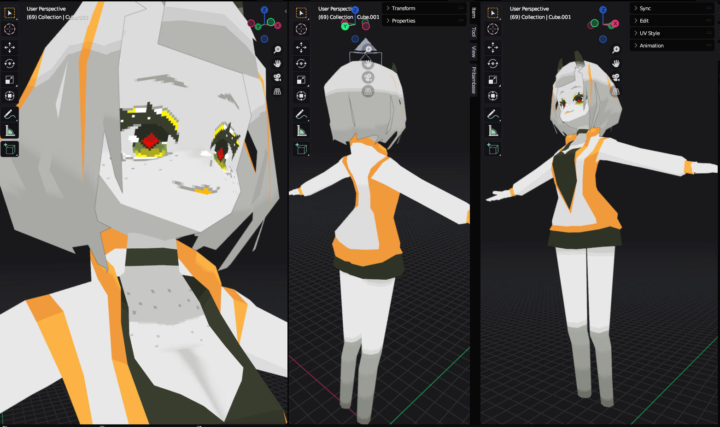Image resolution: width=720 pixels, height=427 pixels.
Task: Expand the Transform panel
Action: point(404,8)
